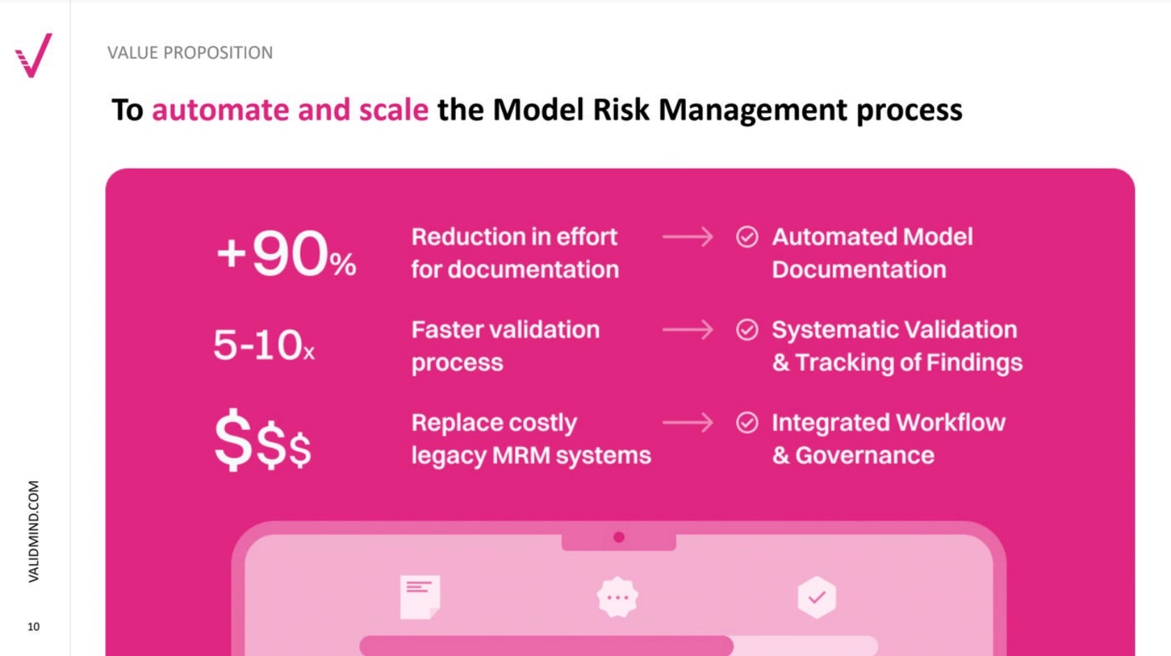
Task: Click the +90% statistic
Action: 286,254
